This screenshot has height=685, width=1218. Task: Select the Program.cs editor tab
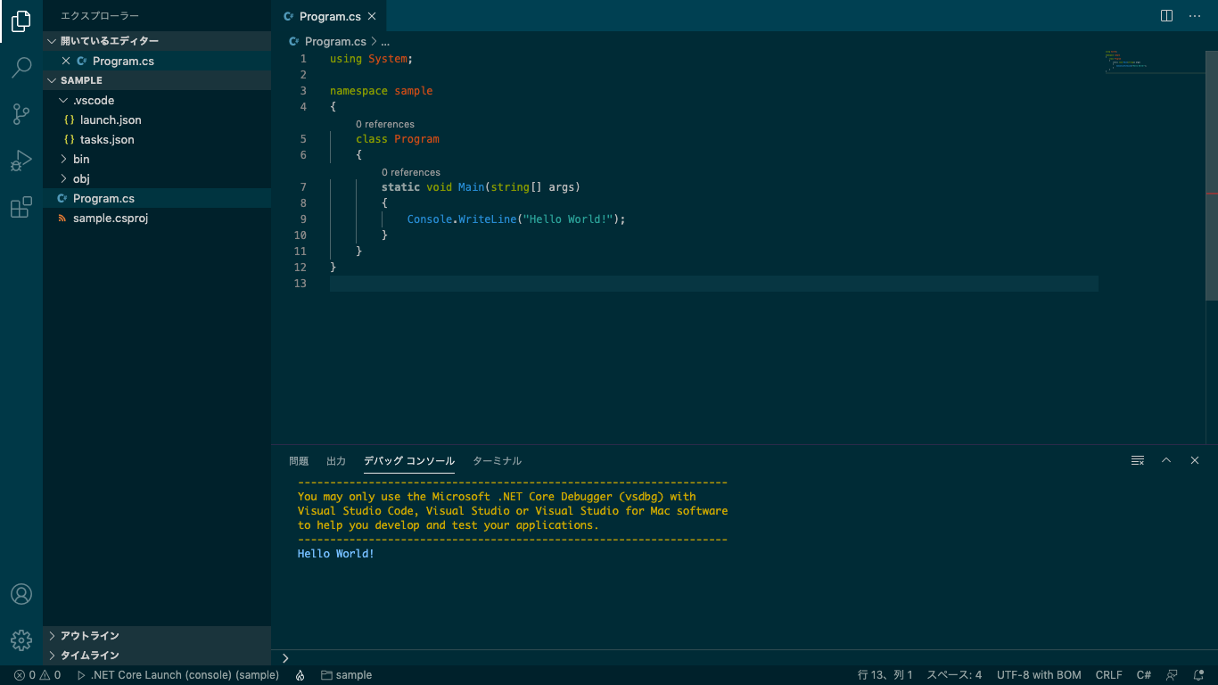pos(329,16)
